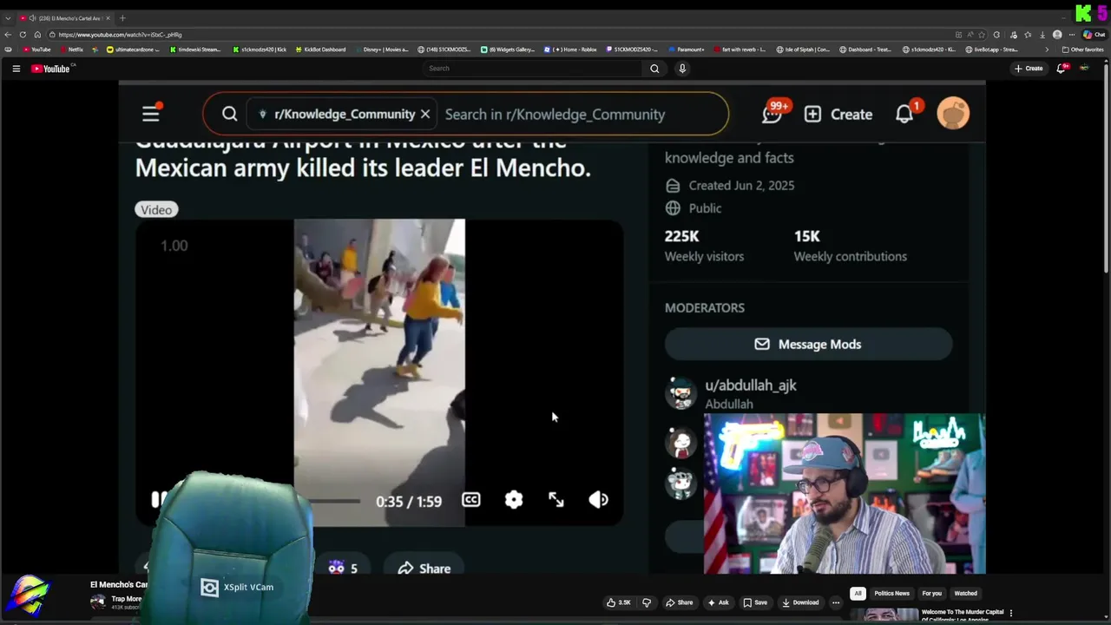Viewport: 1111px width, 625px height.
Task: Start voice search with the microphone
Action: pos(682,69)
